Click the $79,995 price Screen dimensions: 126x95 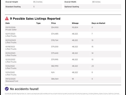coord(55,59)
